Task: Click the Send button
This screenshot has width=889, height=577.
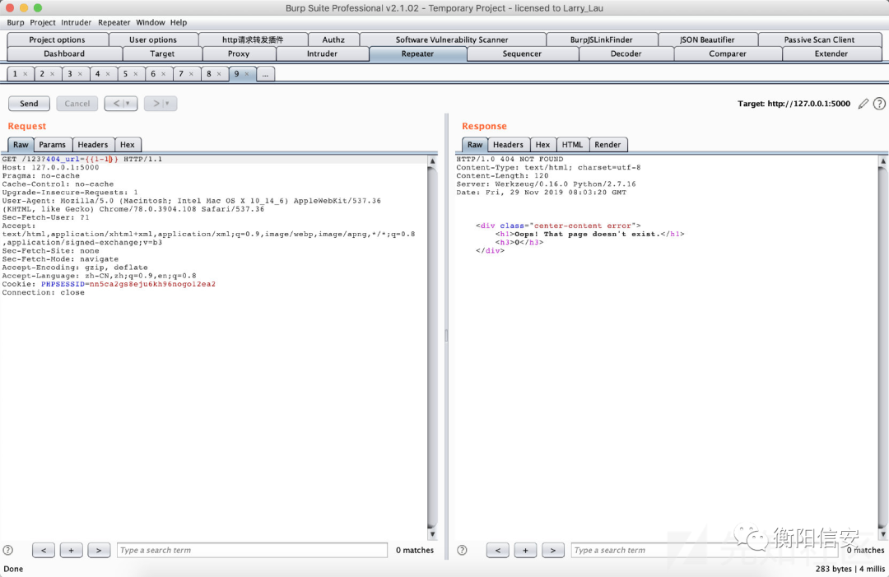Action: pyautogui.click(x=29, y=104)
